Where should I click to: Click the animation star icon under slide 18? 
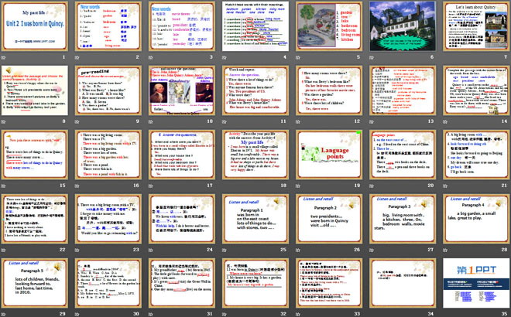point(225,186)
